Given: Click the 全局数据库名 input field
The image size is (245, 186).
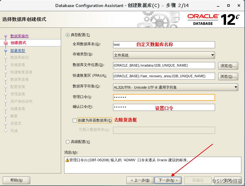Looking at the screenshot, I should tap(164, 45).
